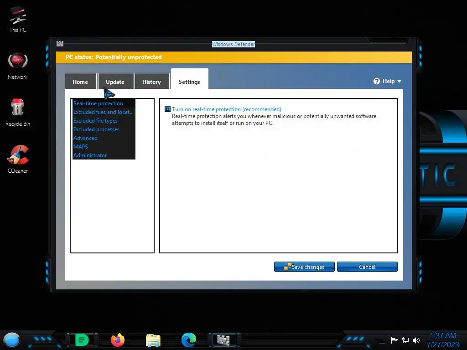Select Excluded files and locations category
The width and height of the screenshot is (467, 350).
[x=104, y=112]
